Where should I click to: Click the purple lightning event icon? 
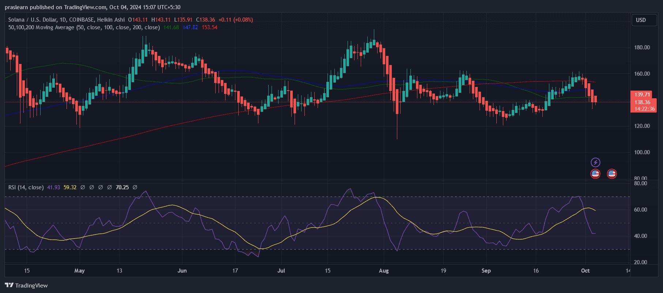click(595, 162)
